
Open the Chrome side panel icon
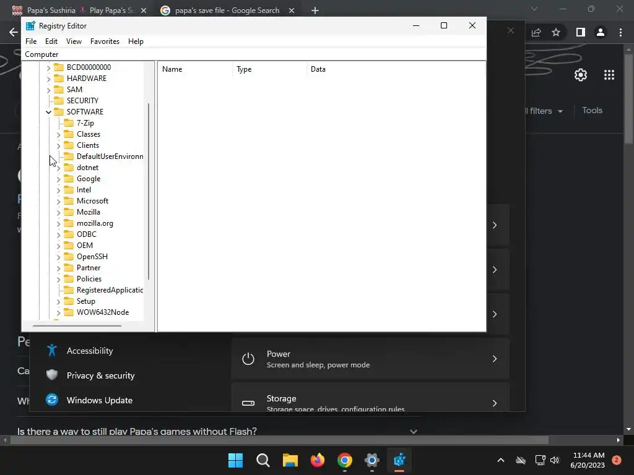coord(581,32)
